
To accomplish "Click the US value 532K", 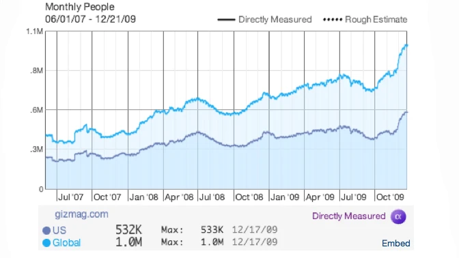I will (x=128, y=229).
